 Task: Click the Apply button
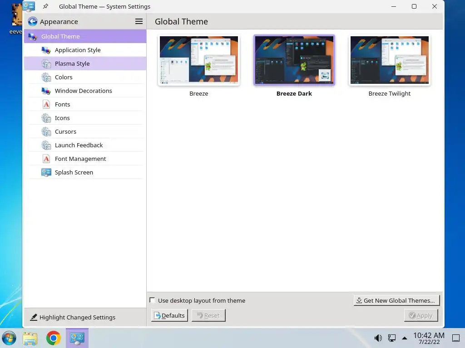tap(421, 315)
